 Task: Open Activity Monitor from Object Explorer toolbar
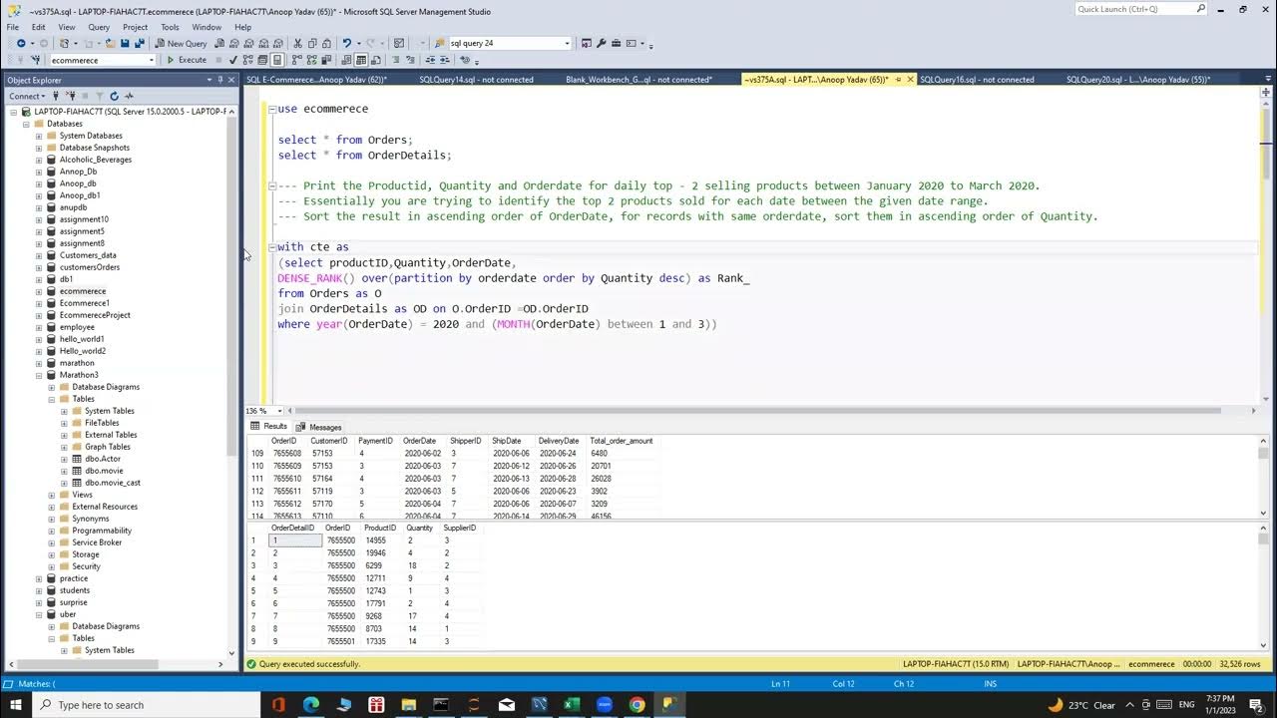(x=129, y=96)
